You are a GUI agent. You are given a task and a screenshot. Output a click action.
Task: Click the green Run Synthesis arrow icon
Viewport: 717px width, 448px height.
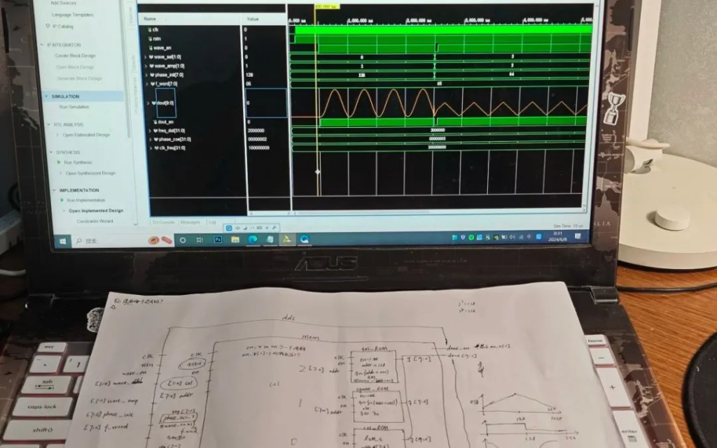coord(60,162)
